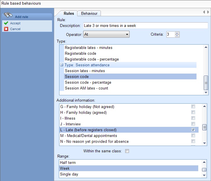Open the Operator dropdown
The width and height of the screenshot is (211, 181).
click(x=106, y=34)
